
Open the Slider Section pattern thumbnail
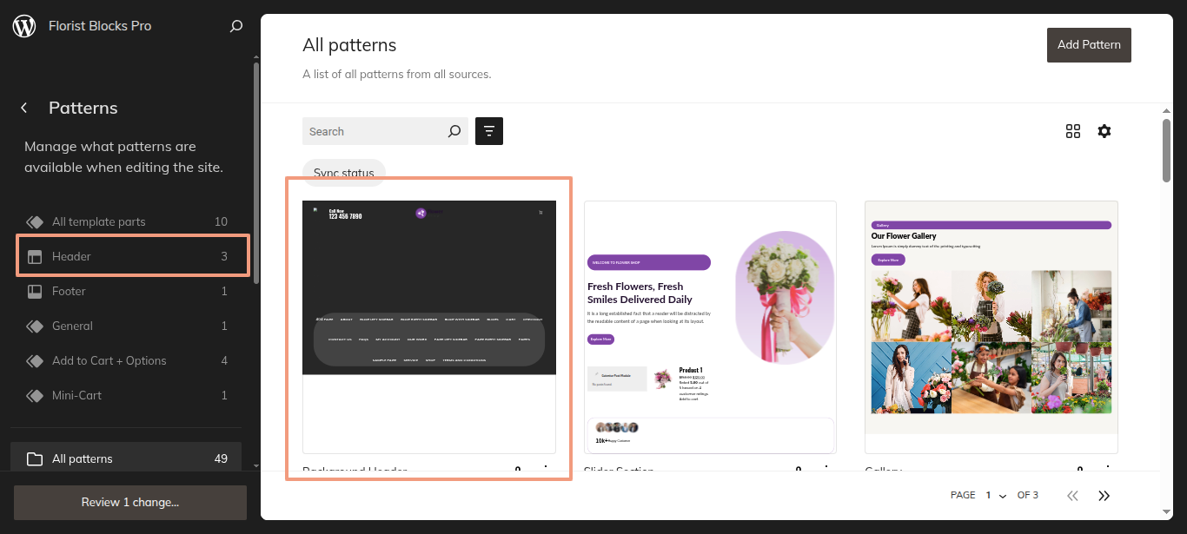pyautogui.click(x=710, y=326)
